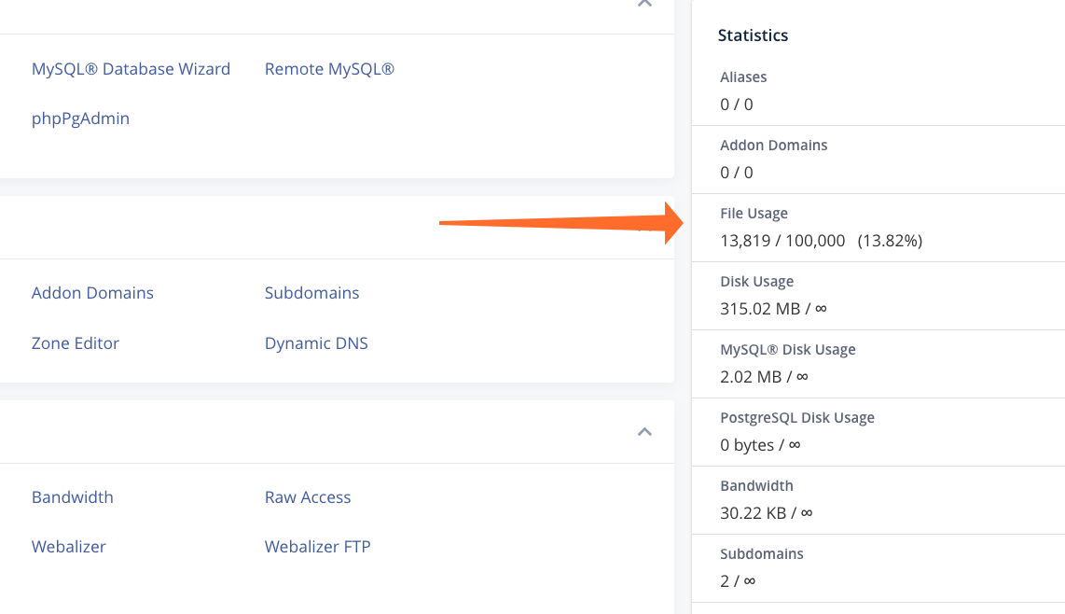Image resolution: width=1065 pixels, height=614 pixels.
Task: Collapse the section containing phpPgAdmin
Action: [644, 5]
